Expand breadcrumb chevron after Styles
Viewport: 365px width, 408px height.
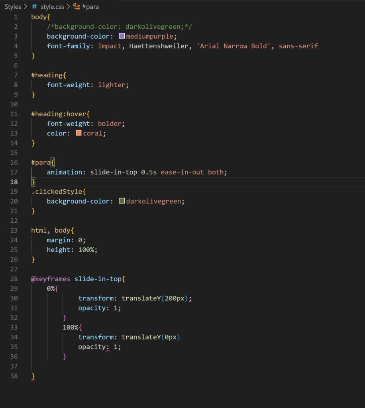26,6
